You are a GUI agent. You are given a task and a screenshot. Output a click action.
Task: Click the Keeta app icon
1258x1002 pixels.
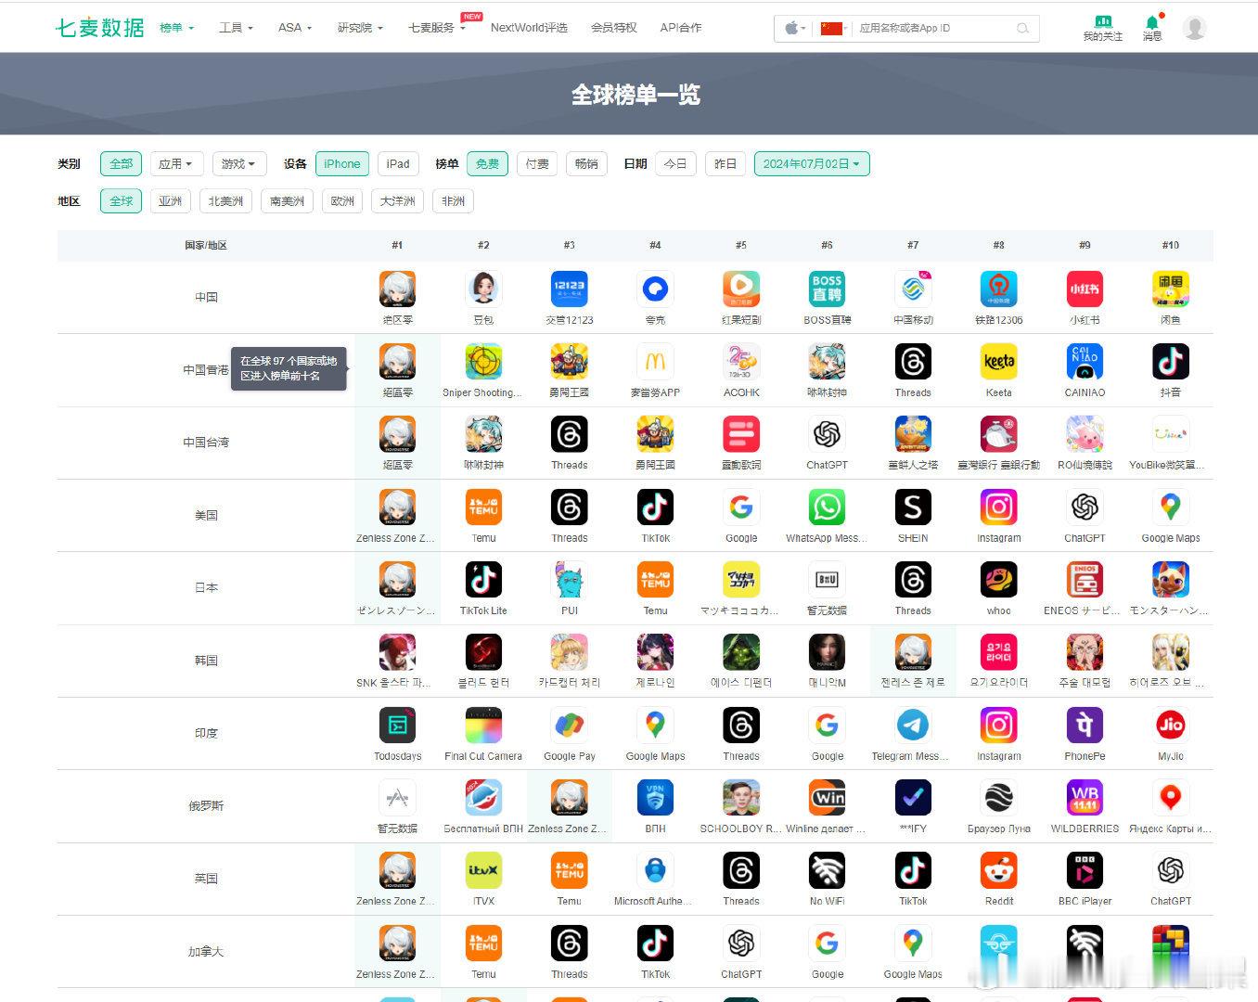pos(998,362)
